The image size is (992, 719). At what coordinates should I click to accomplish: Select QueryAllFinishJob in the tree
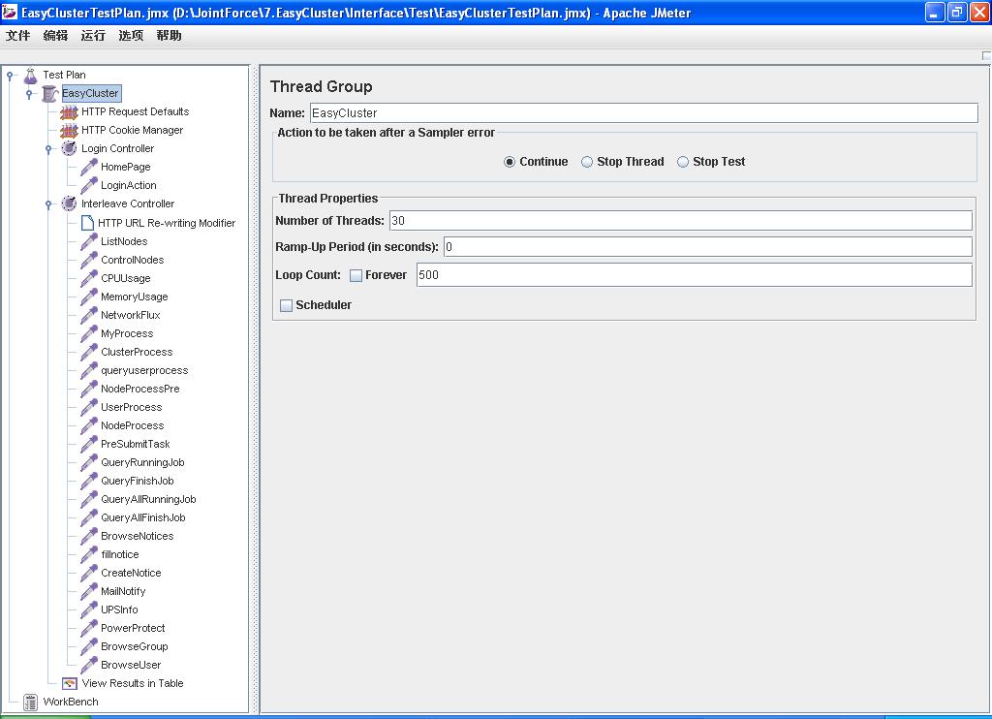[143, 517]
